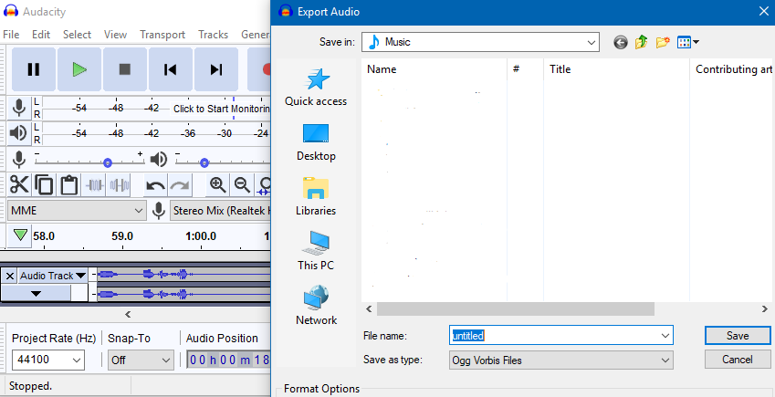Go to Quick access location
Image resolution: width=775 pixels, height=397 pixels.
click(316, 88)
